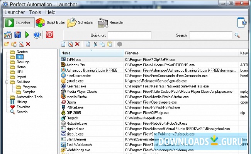Select the Automation Tools folder
This screenshot has height=154, width=251.
click(x=30, y=97)
